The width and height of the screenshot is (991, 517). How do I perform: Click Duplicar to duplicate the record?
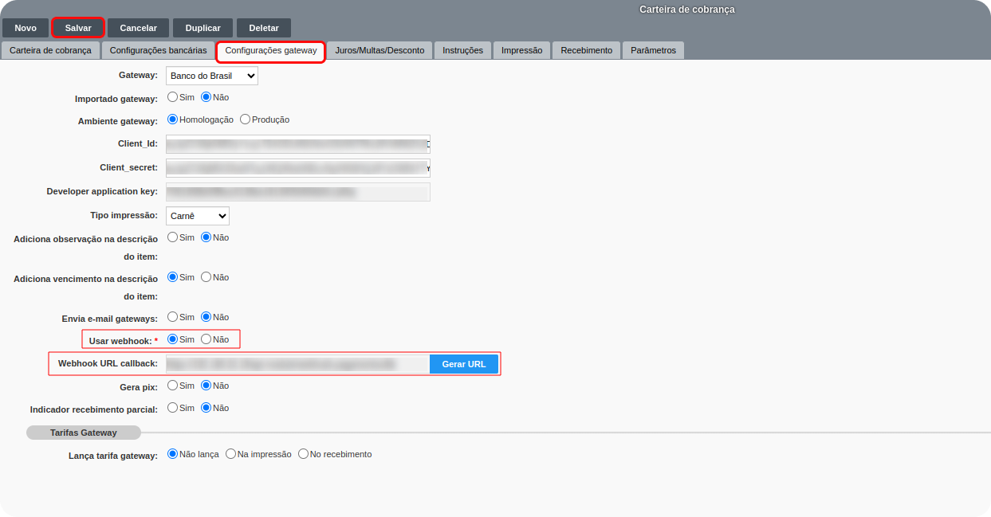pyautogui.click(x=203, y=28)
